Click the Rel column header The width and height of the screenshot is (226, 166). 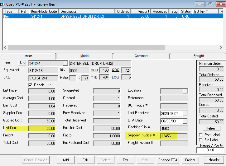pos(24,12)
